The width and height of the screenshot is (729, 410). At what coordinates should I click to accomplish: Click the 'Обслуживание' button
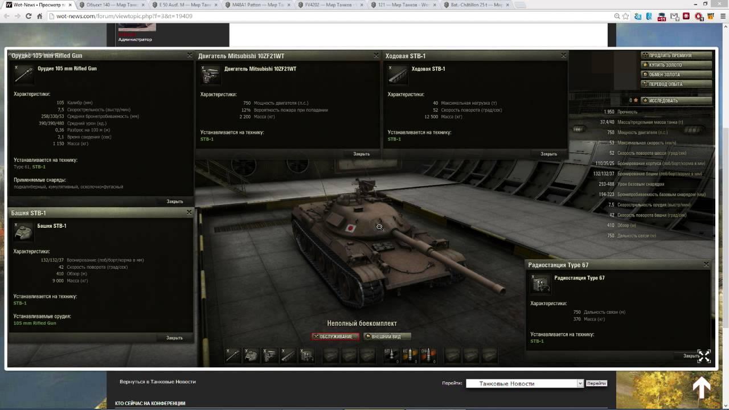(x=335, y=337)
